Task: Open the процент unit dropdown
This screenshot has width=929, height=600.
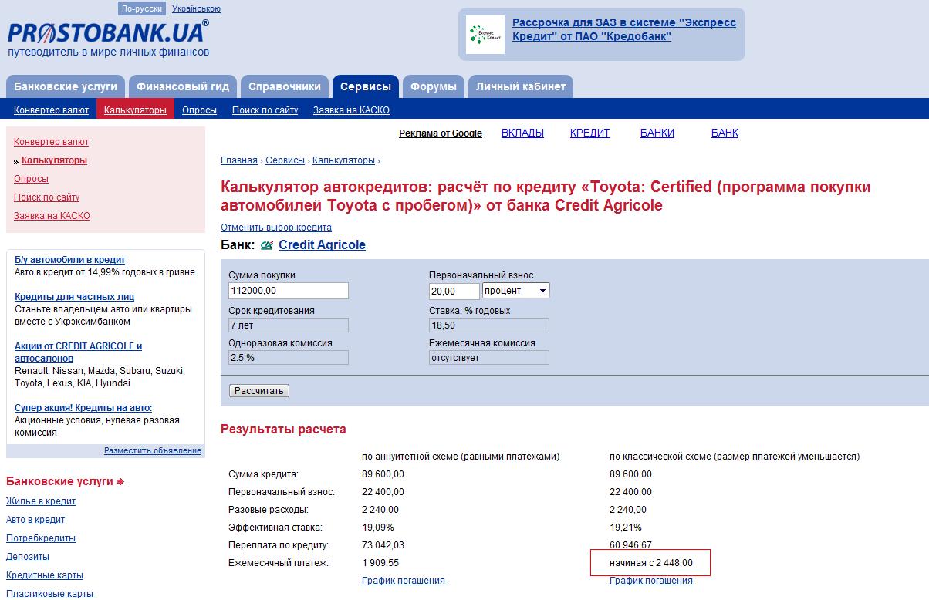Action: click(x=515, y=291)
